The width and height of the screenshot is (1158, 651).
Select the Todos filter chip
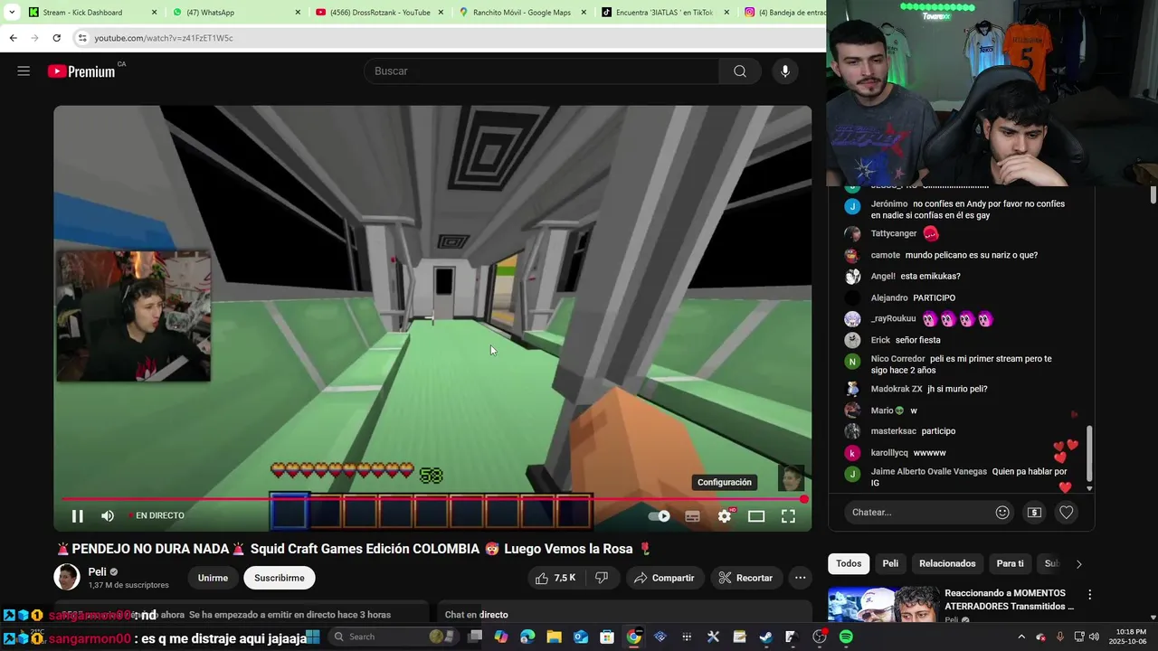[x=849, y=563]
